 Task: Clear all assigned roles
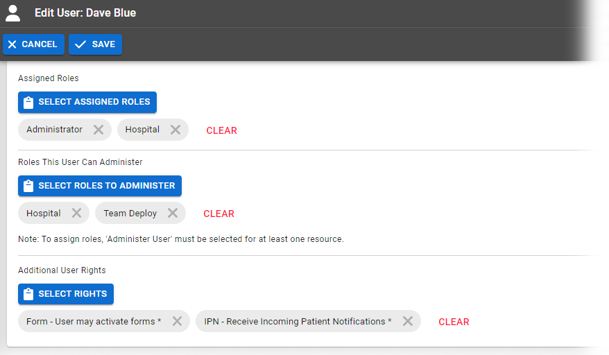pyautogui.click(x=221, y=130)
